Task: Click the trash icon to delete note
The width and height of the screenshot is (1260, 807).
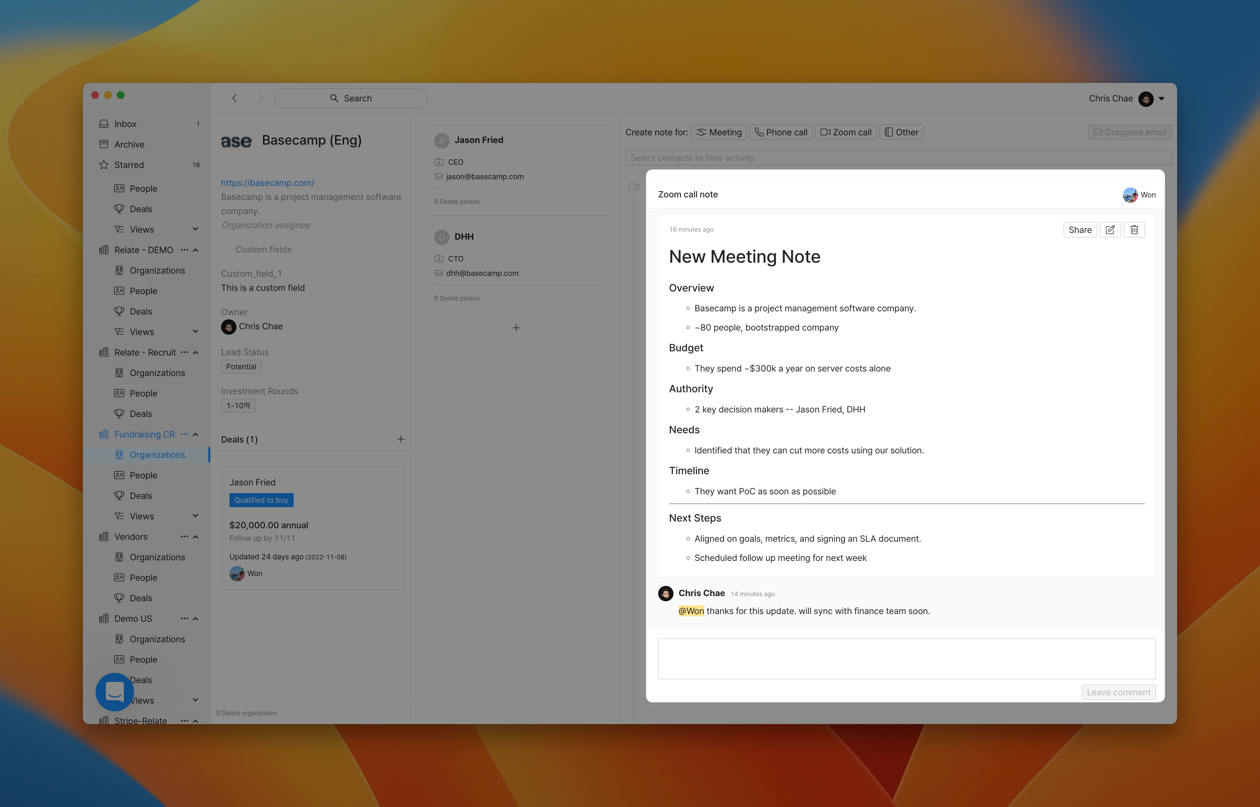Action: click(1134, 229)
